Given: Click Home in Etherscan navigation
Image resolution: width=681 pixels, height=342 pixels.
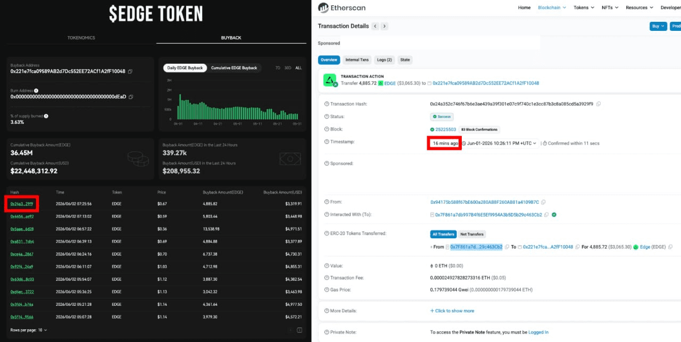Looking at the screenshot, I should tap(524, 8).
